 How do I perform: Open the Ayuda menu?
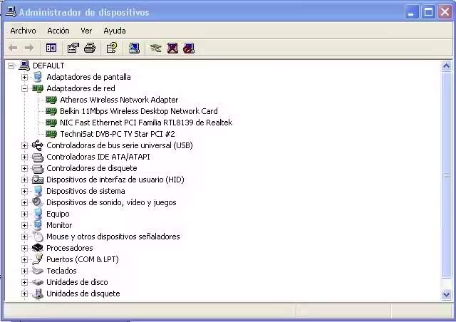(x=115, y=31)
